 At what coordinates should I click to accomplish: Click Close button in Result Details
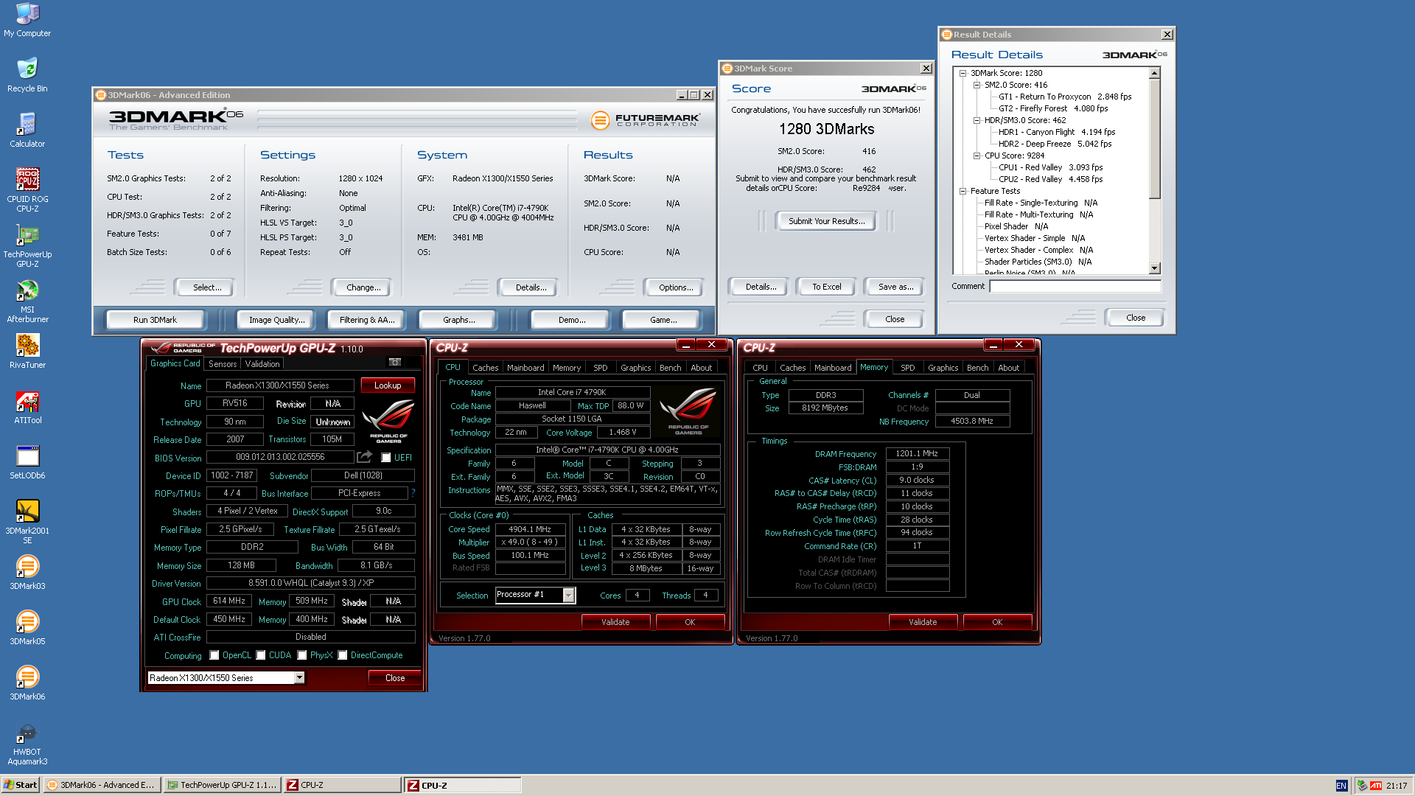tap(1136, 318)
